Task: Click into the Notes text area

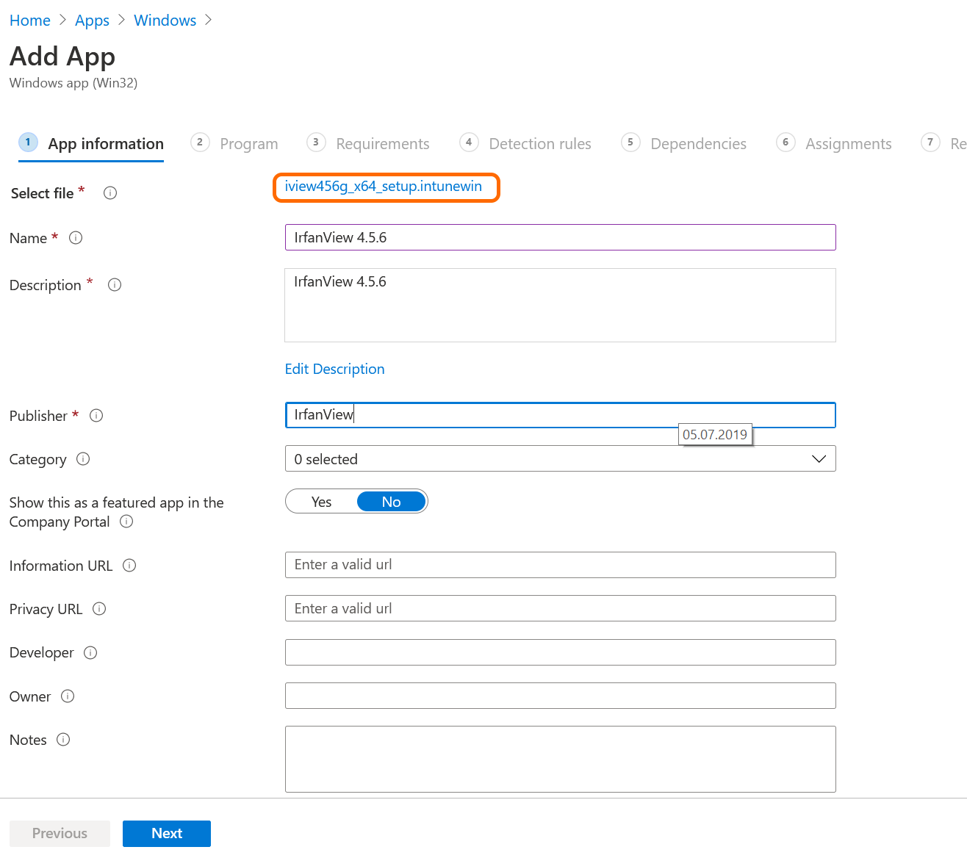Action: [560, 759]
